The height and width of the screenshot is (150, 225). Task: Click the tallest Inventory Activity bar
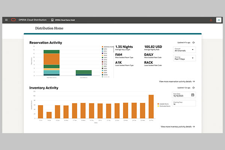click(151, 106)
